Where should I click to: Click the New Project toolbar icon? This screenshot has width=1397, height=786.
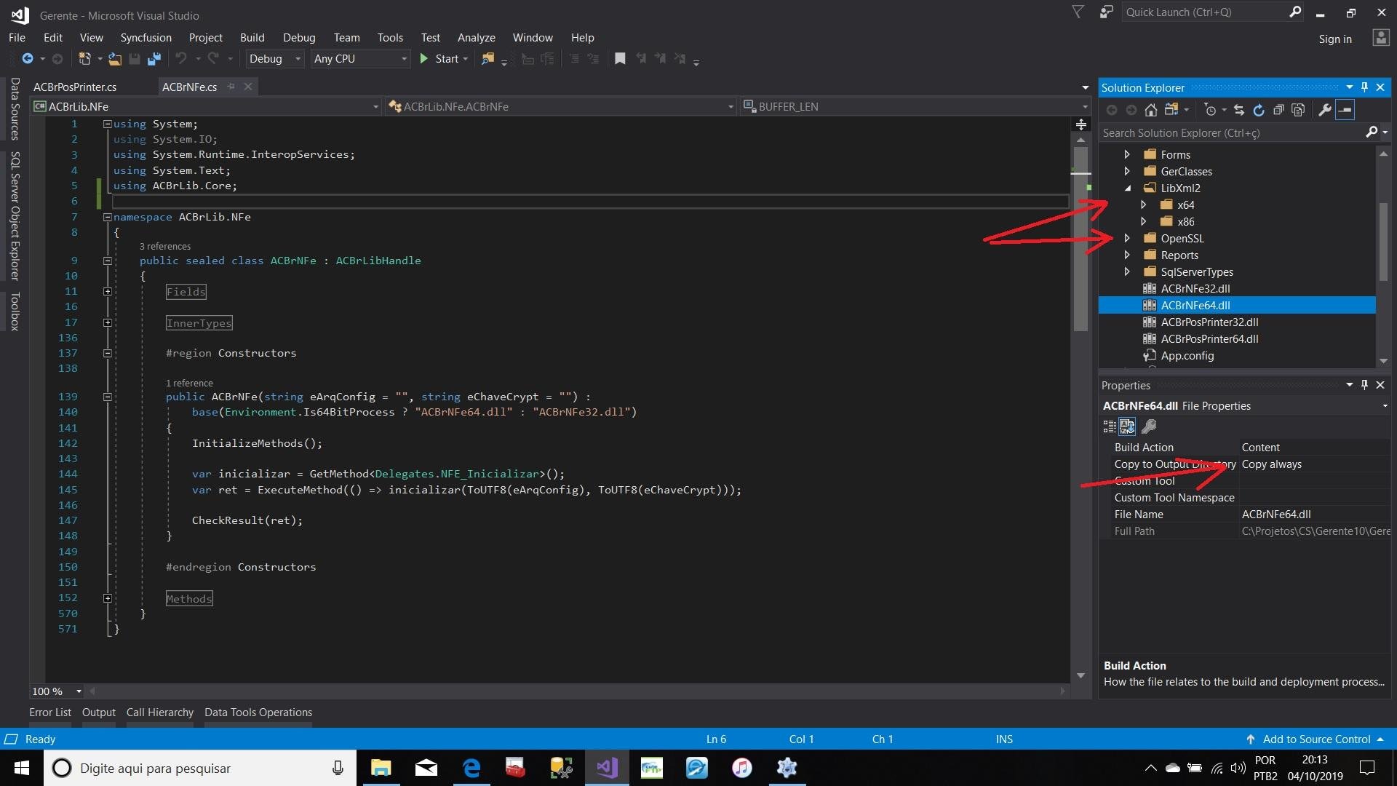84,59
